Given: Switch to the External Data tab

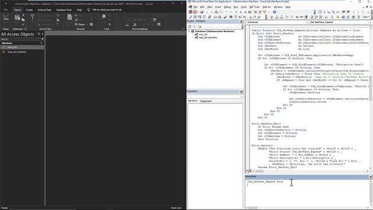Looking at the screenshot, I should click(x=44, y=10).
